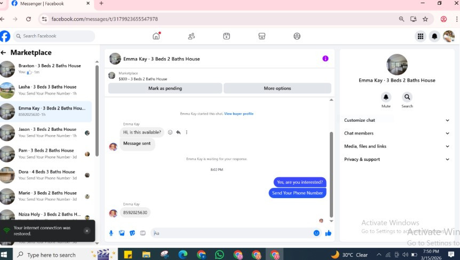
Task: Click the browser address bar URL
Action: click(x=105, y=19)
